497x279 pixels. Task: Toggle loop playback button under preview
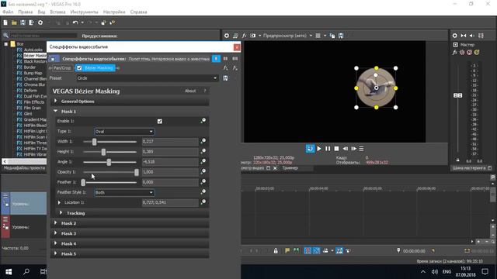pos(310,149)
